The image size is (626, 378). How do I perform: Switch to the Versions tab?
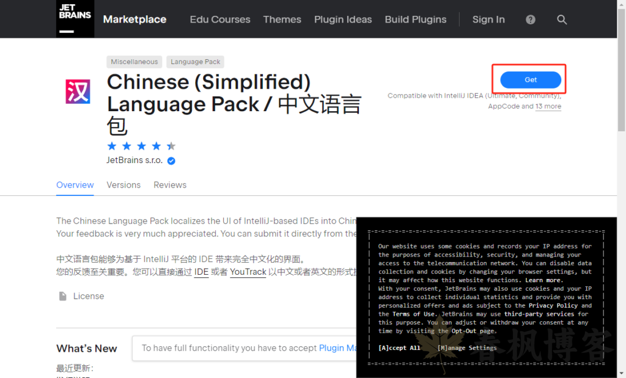[123, 185]
